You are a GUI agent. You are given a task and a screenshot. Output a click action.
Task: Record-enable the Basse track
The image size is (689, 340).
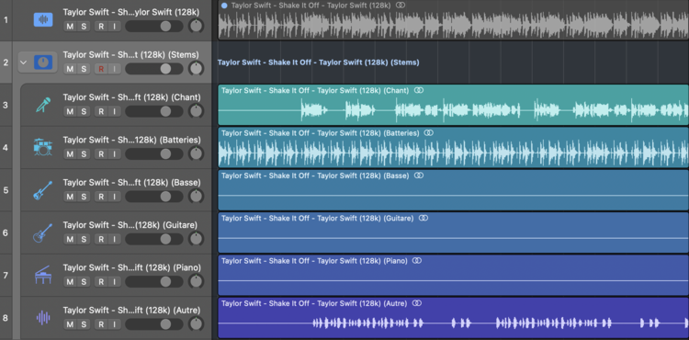click(x=101, y=197)
